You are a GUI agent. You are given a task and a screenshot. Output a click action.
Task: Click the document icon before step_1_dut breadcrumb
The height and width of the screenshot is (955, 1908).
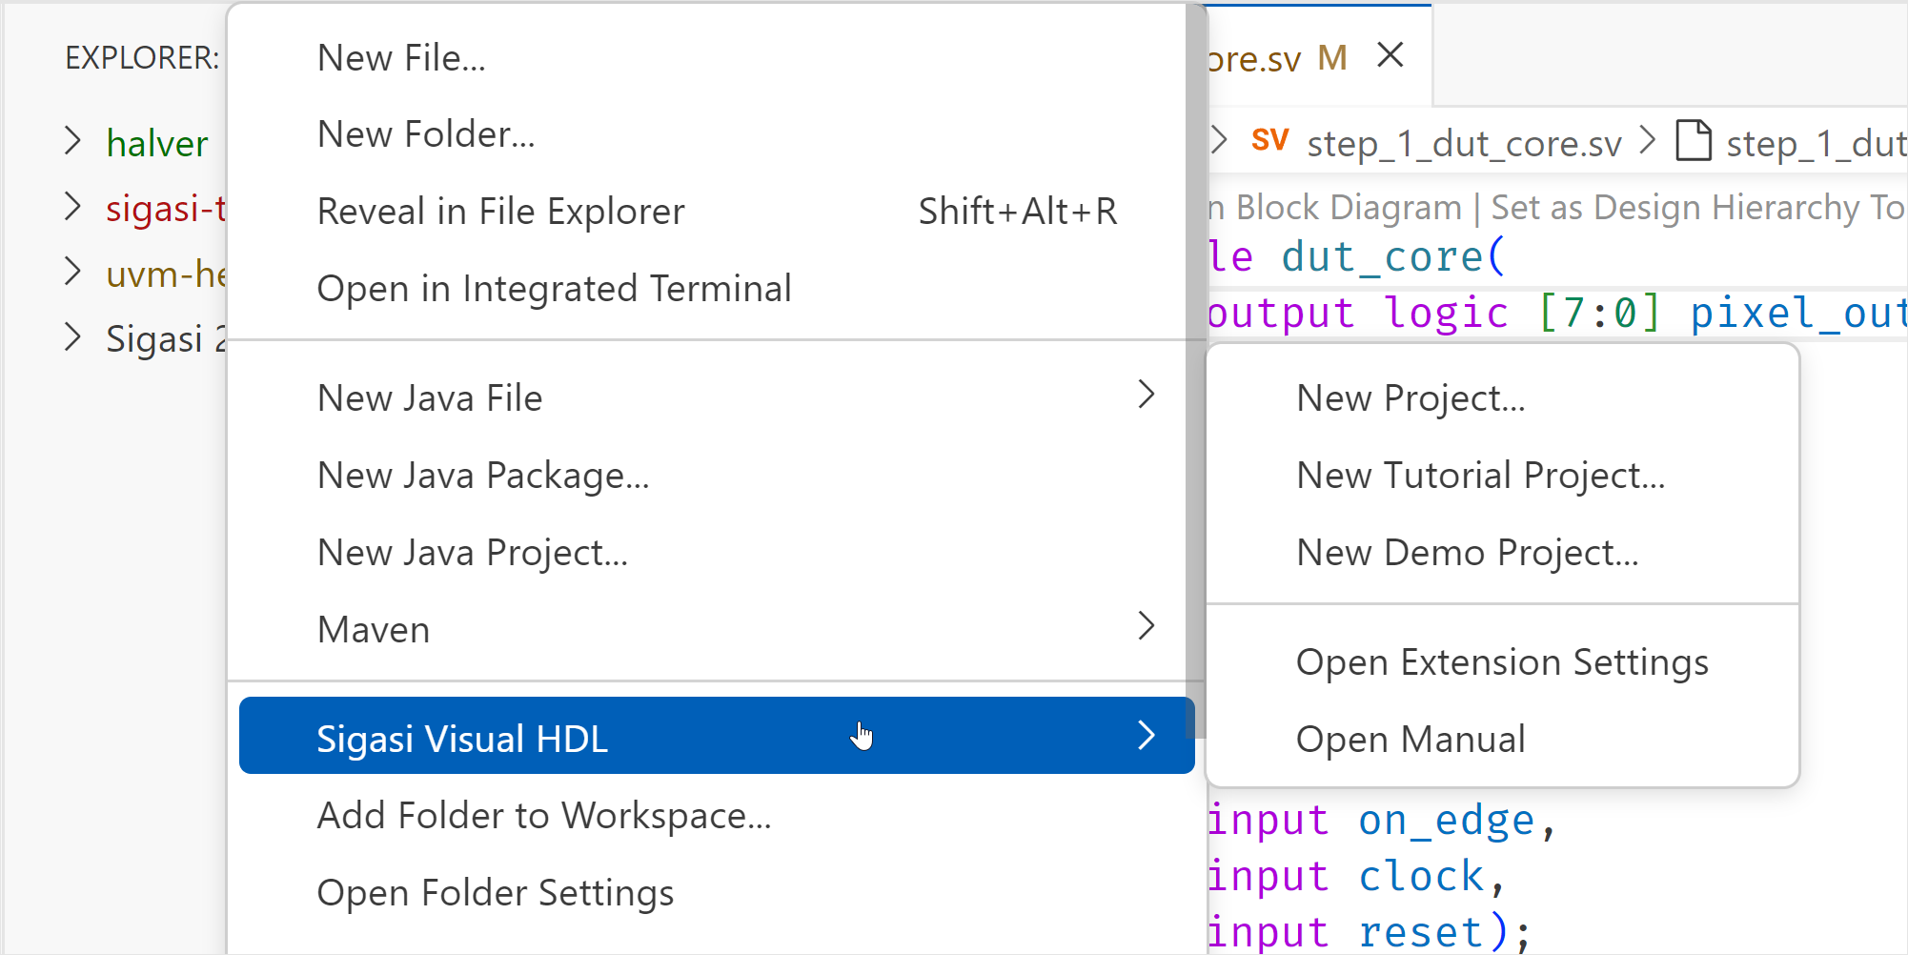coord(1694,141)
